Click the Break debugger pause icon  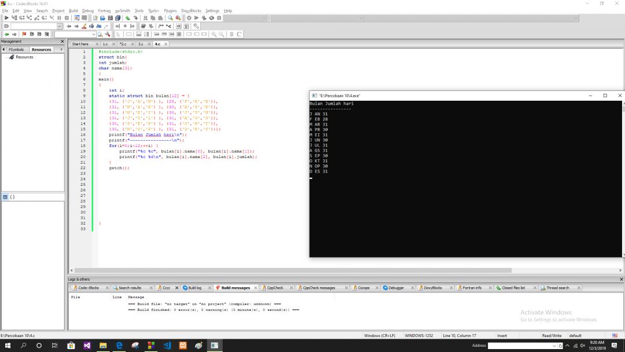pos(60,18)
